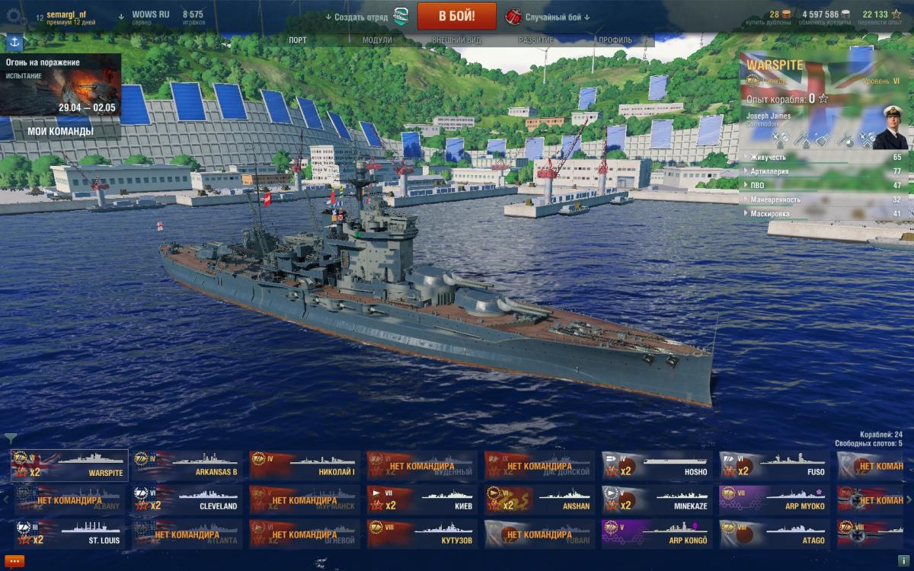
Task: Start battle with В БОЙ! button
Action: (456, 15)
